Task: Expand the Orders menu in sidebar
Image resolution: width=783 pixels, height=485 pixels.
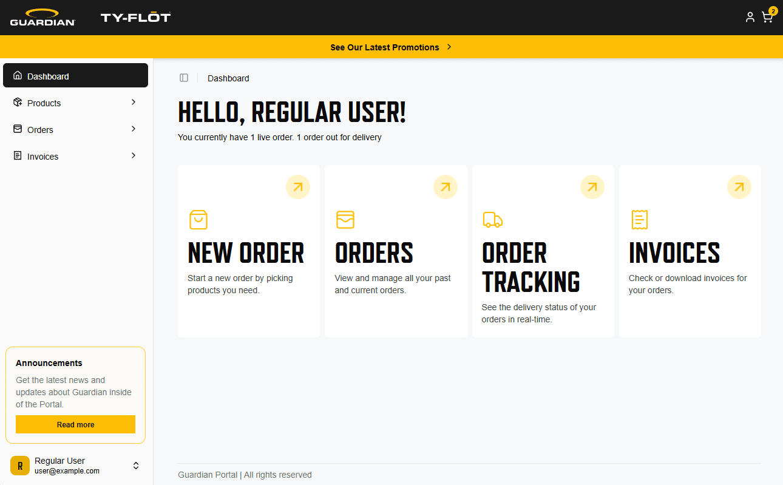Action: point(75,129)
